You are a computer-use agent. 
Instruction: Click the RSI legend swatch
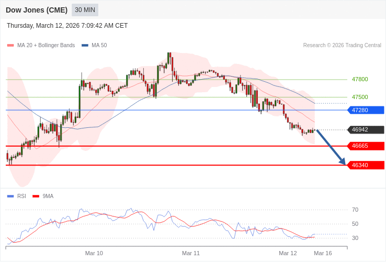[10, 196]
